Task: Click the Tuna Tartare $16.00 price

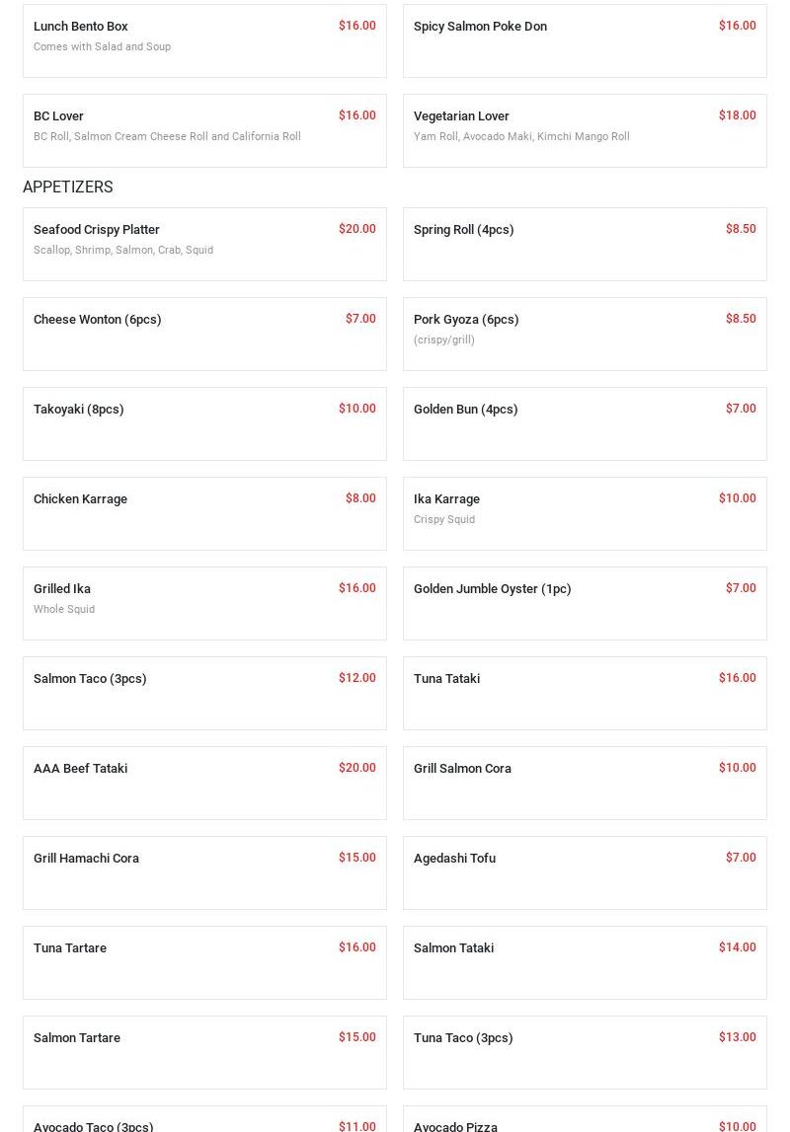Action: [x=356, y=947]
